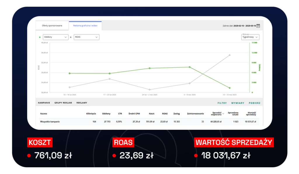Screen dimensions: 299x174
Task: Switch to the Grupy reklam tab
Action: pos(63,103)
